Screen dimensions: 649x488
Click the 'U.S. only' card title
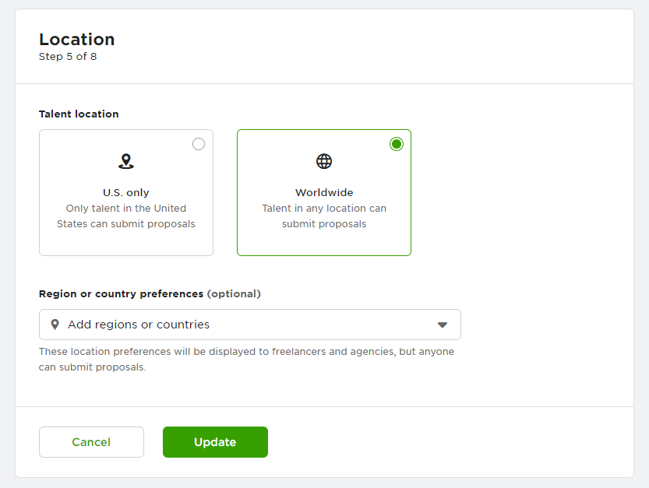pos(126,192)
